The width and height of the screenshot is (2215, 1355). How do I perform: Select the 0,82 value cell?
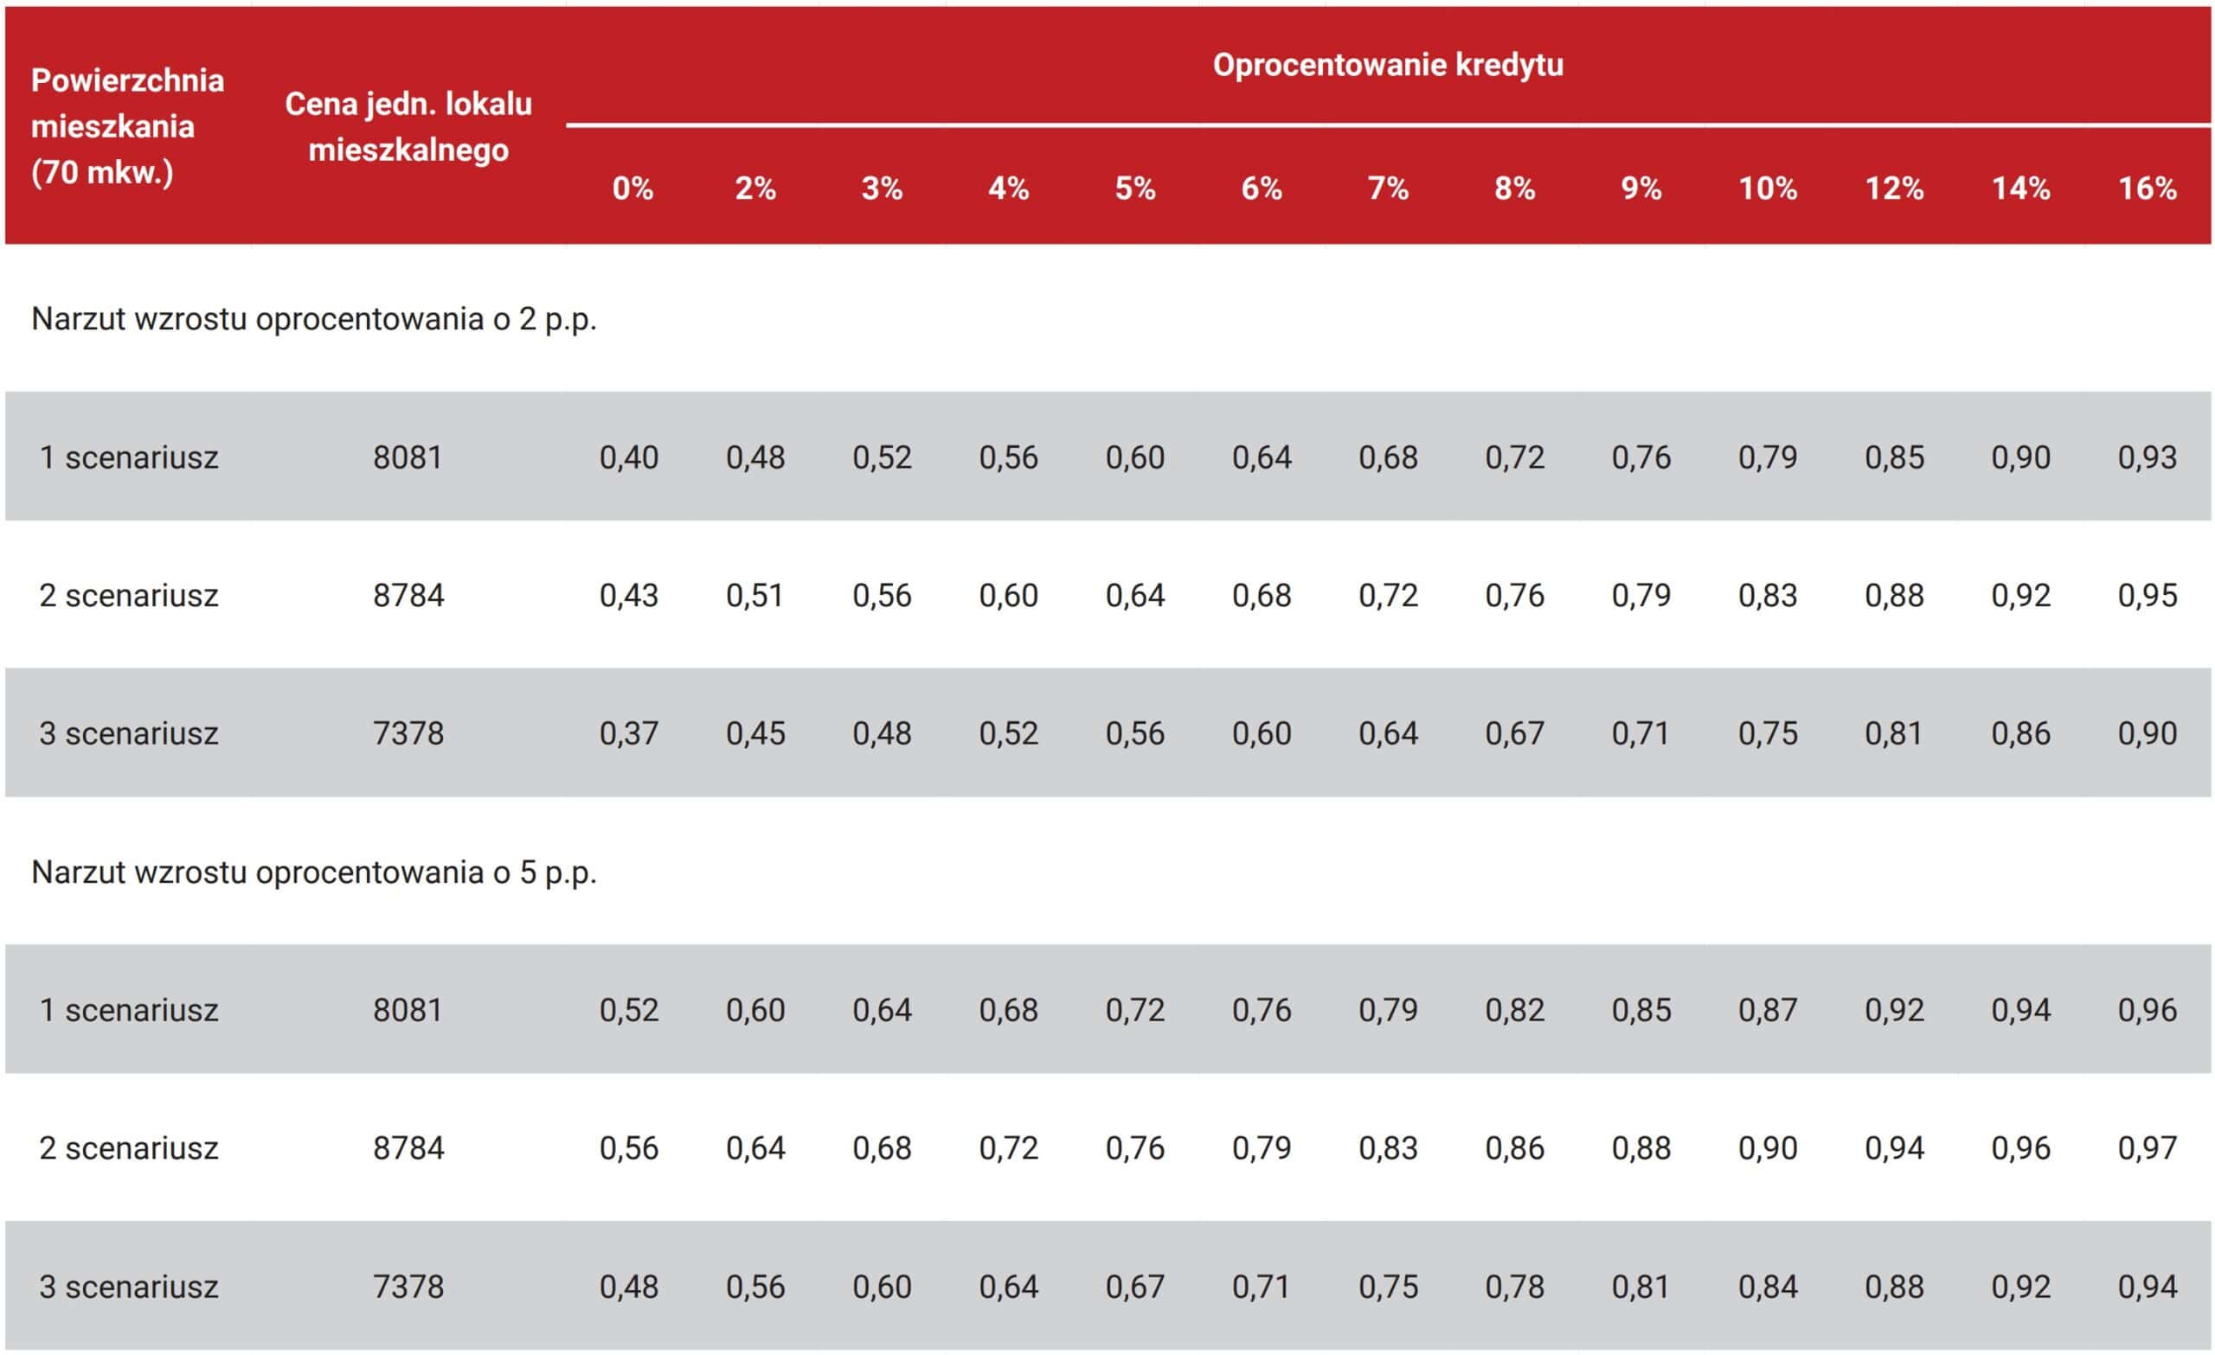[x=1514, y=1011]
